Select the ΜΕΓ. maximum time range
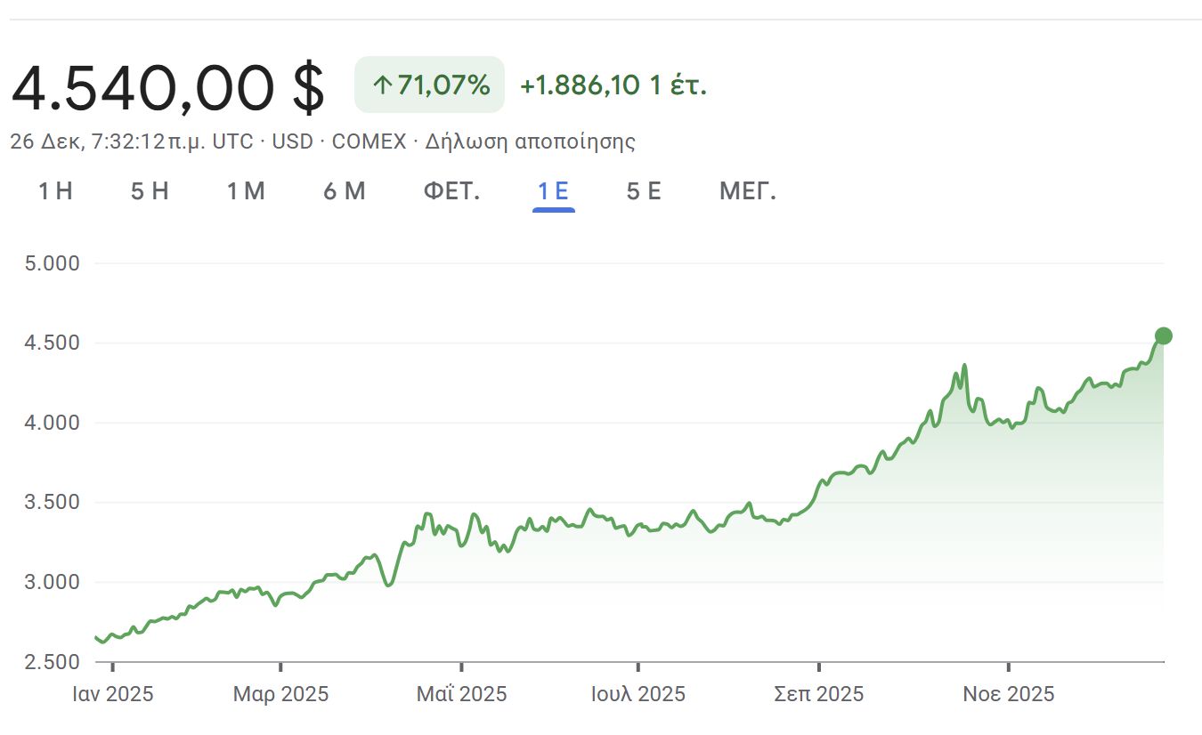Viewport: 1202px width, 735px height. [x=747, y=190]
